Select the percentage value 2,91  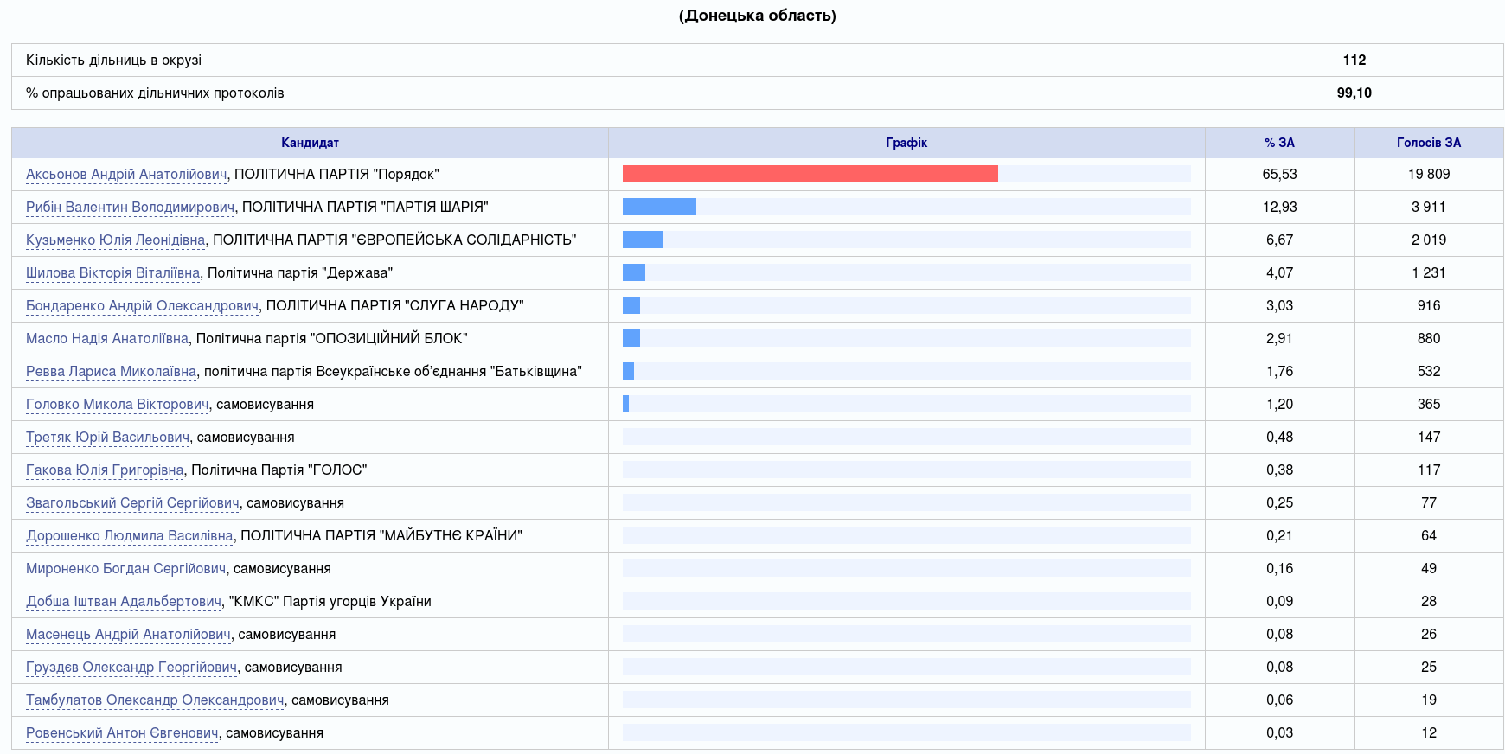pos(1279,338)
